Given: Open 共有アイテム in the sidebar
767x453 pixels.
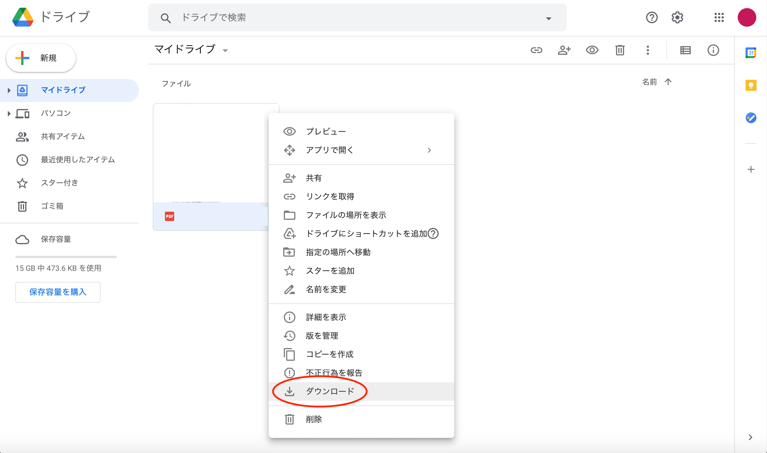Looking at the screenshot, I should 69,137.
